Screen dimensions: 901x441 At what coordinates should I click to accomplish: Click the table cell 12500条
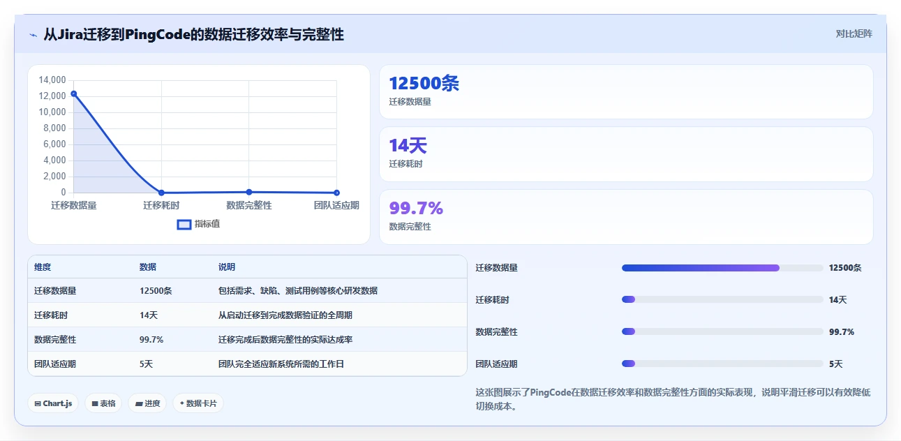[156, 291]
